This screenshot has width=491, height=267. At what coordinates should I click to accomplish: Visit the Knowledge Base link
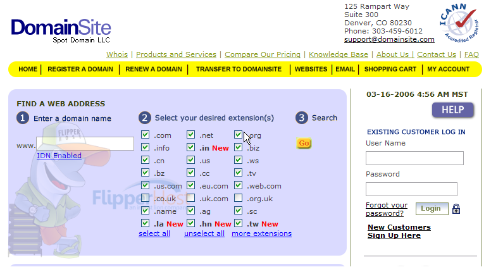[338, 54]
